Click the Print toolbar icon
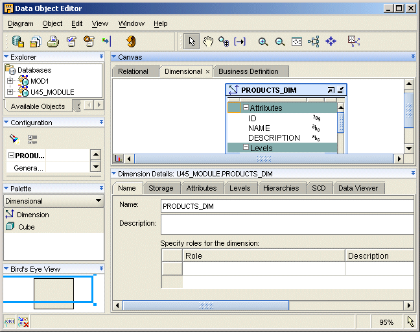Viewport: 420px width, 332px height. tap(53, 41)
